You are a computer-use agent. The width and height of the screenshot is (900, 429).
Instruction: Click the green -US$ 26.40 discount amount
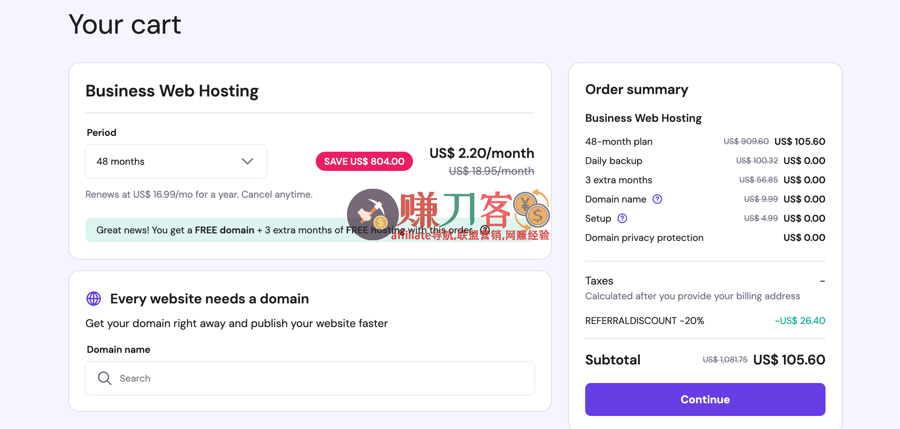[799, 320]
